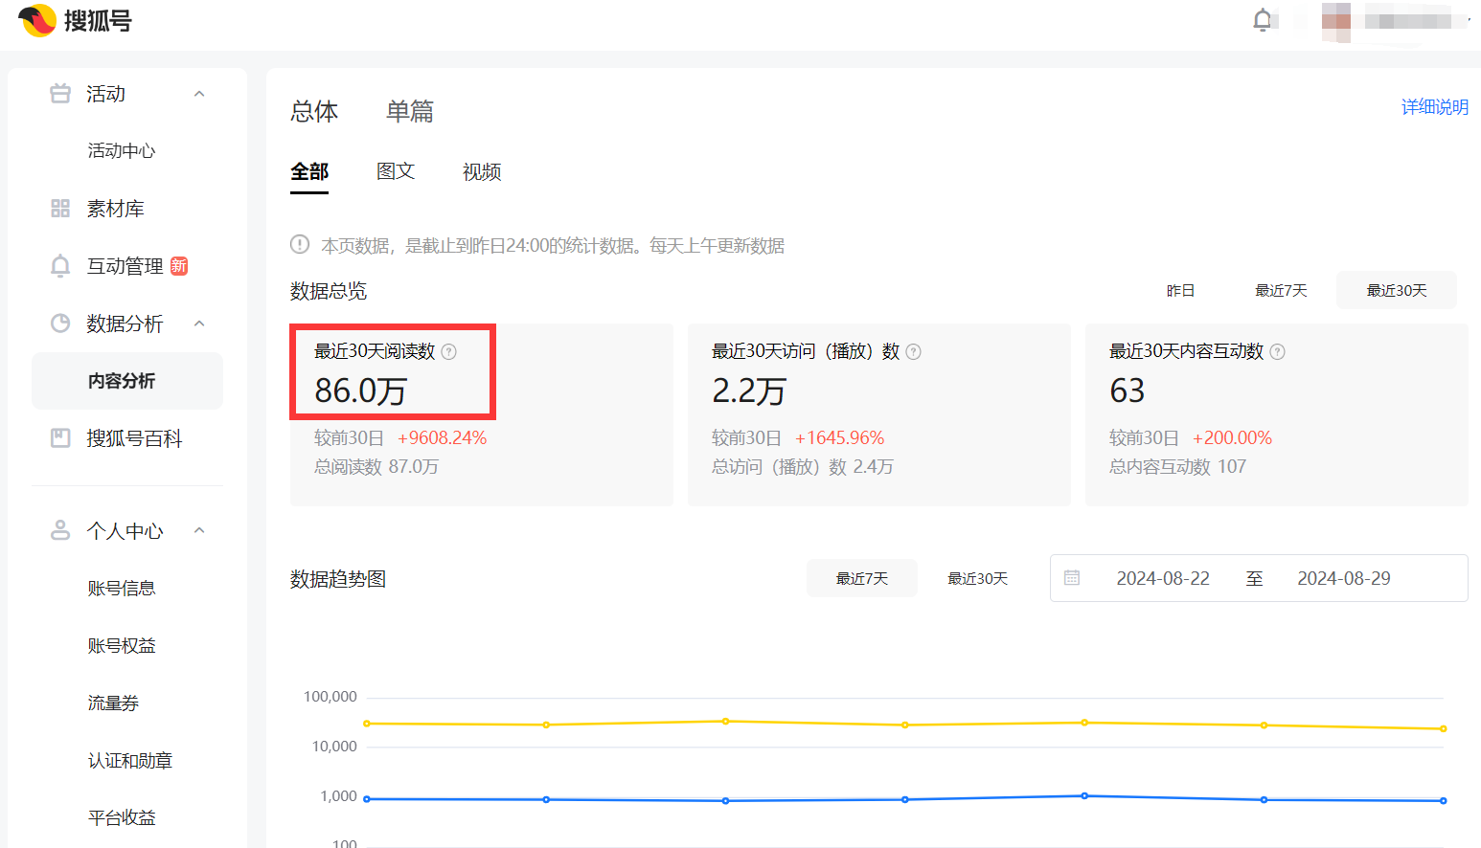Switch to the 单篇 tab
The image size is (1481, 848).
pos(409,112)
